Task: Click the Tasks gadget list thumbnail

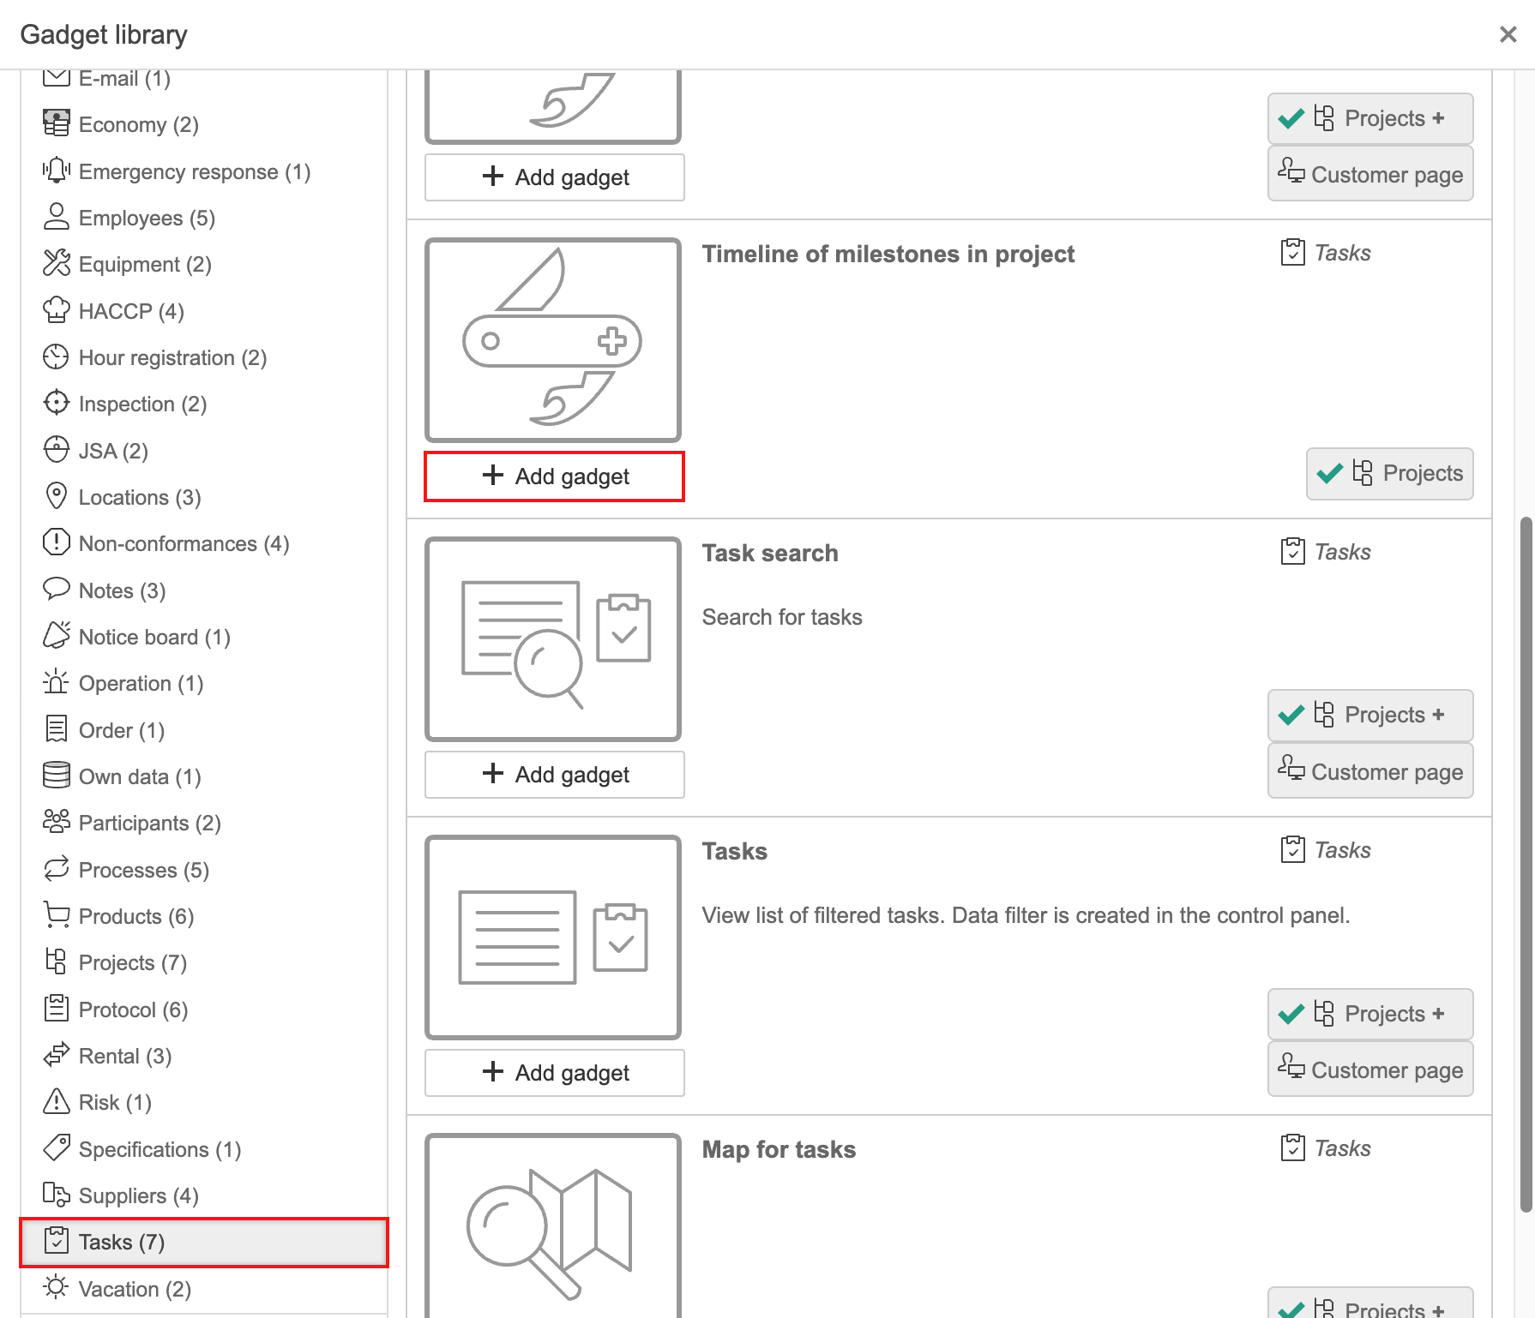Action: click(553, 938)
